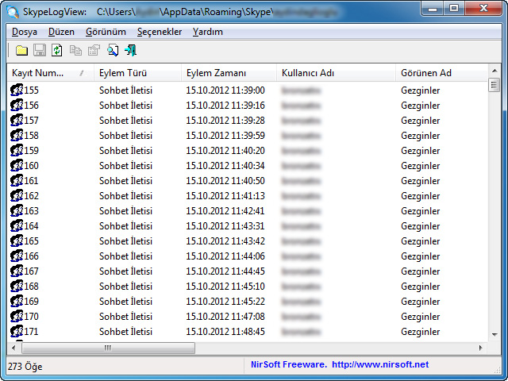
Task: Click the vertical scrollbar up arrow
Action: (495, 71)
